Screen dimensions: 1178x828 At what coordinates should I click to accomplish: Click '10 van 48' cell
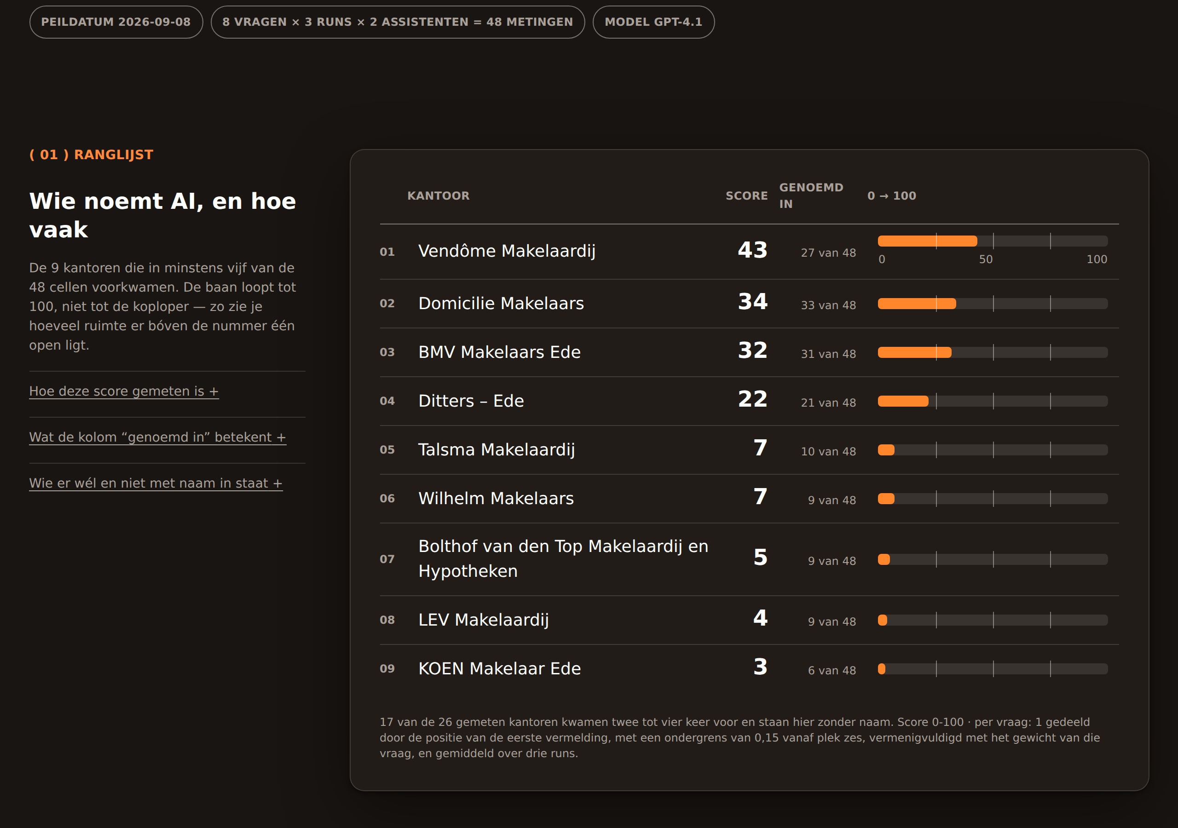click(x=828, y=451)
